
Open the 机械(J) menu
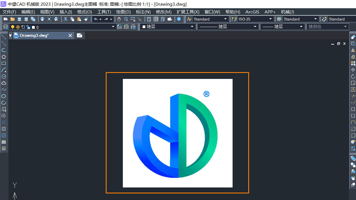click(x=288, y=12)
